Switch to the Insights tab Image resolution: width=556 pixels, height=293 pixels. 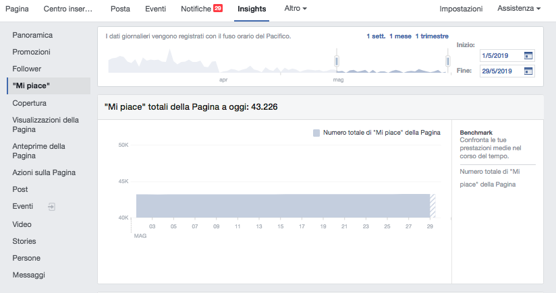click(x=252, y=9)
